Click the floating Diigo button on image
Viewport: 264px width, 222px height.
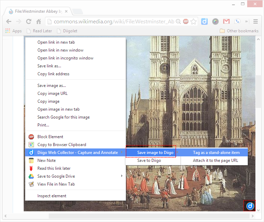pos(250,206)
